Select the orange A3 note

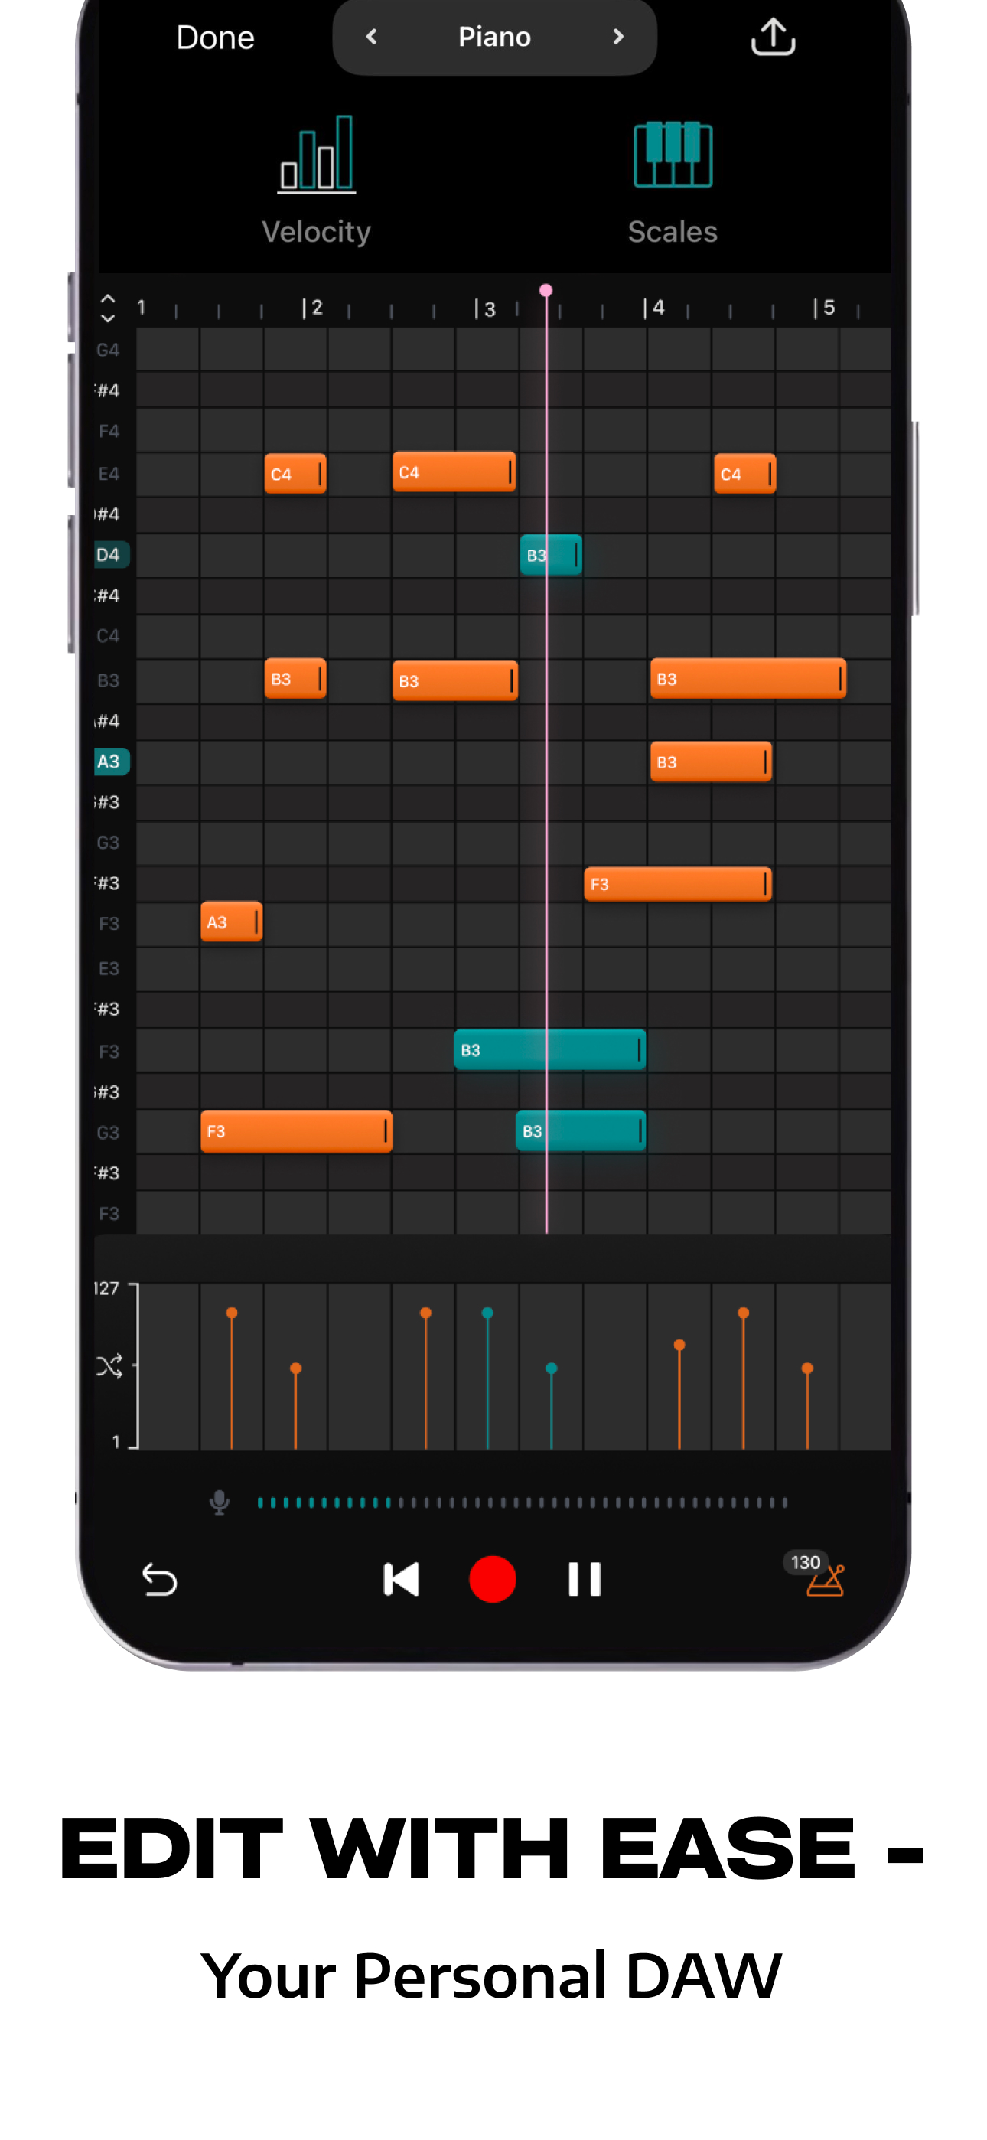pos(232,922)
